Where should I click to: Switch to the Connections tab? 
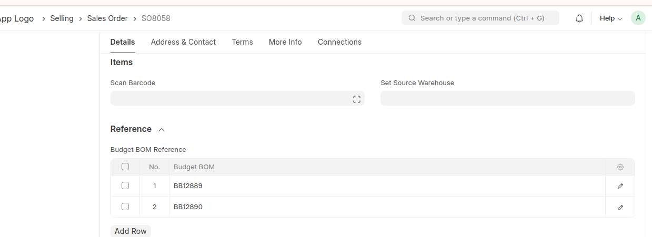click(339, 42)
